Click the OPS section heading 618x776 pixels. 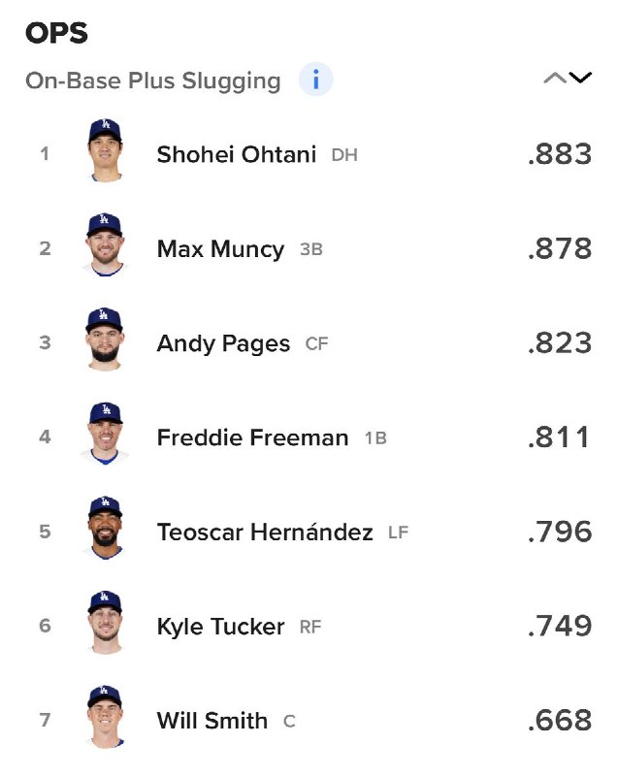tap(56, 33)
